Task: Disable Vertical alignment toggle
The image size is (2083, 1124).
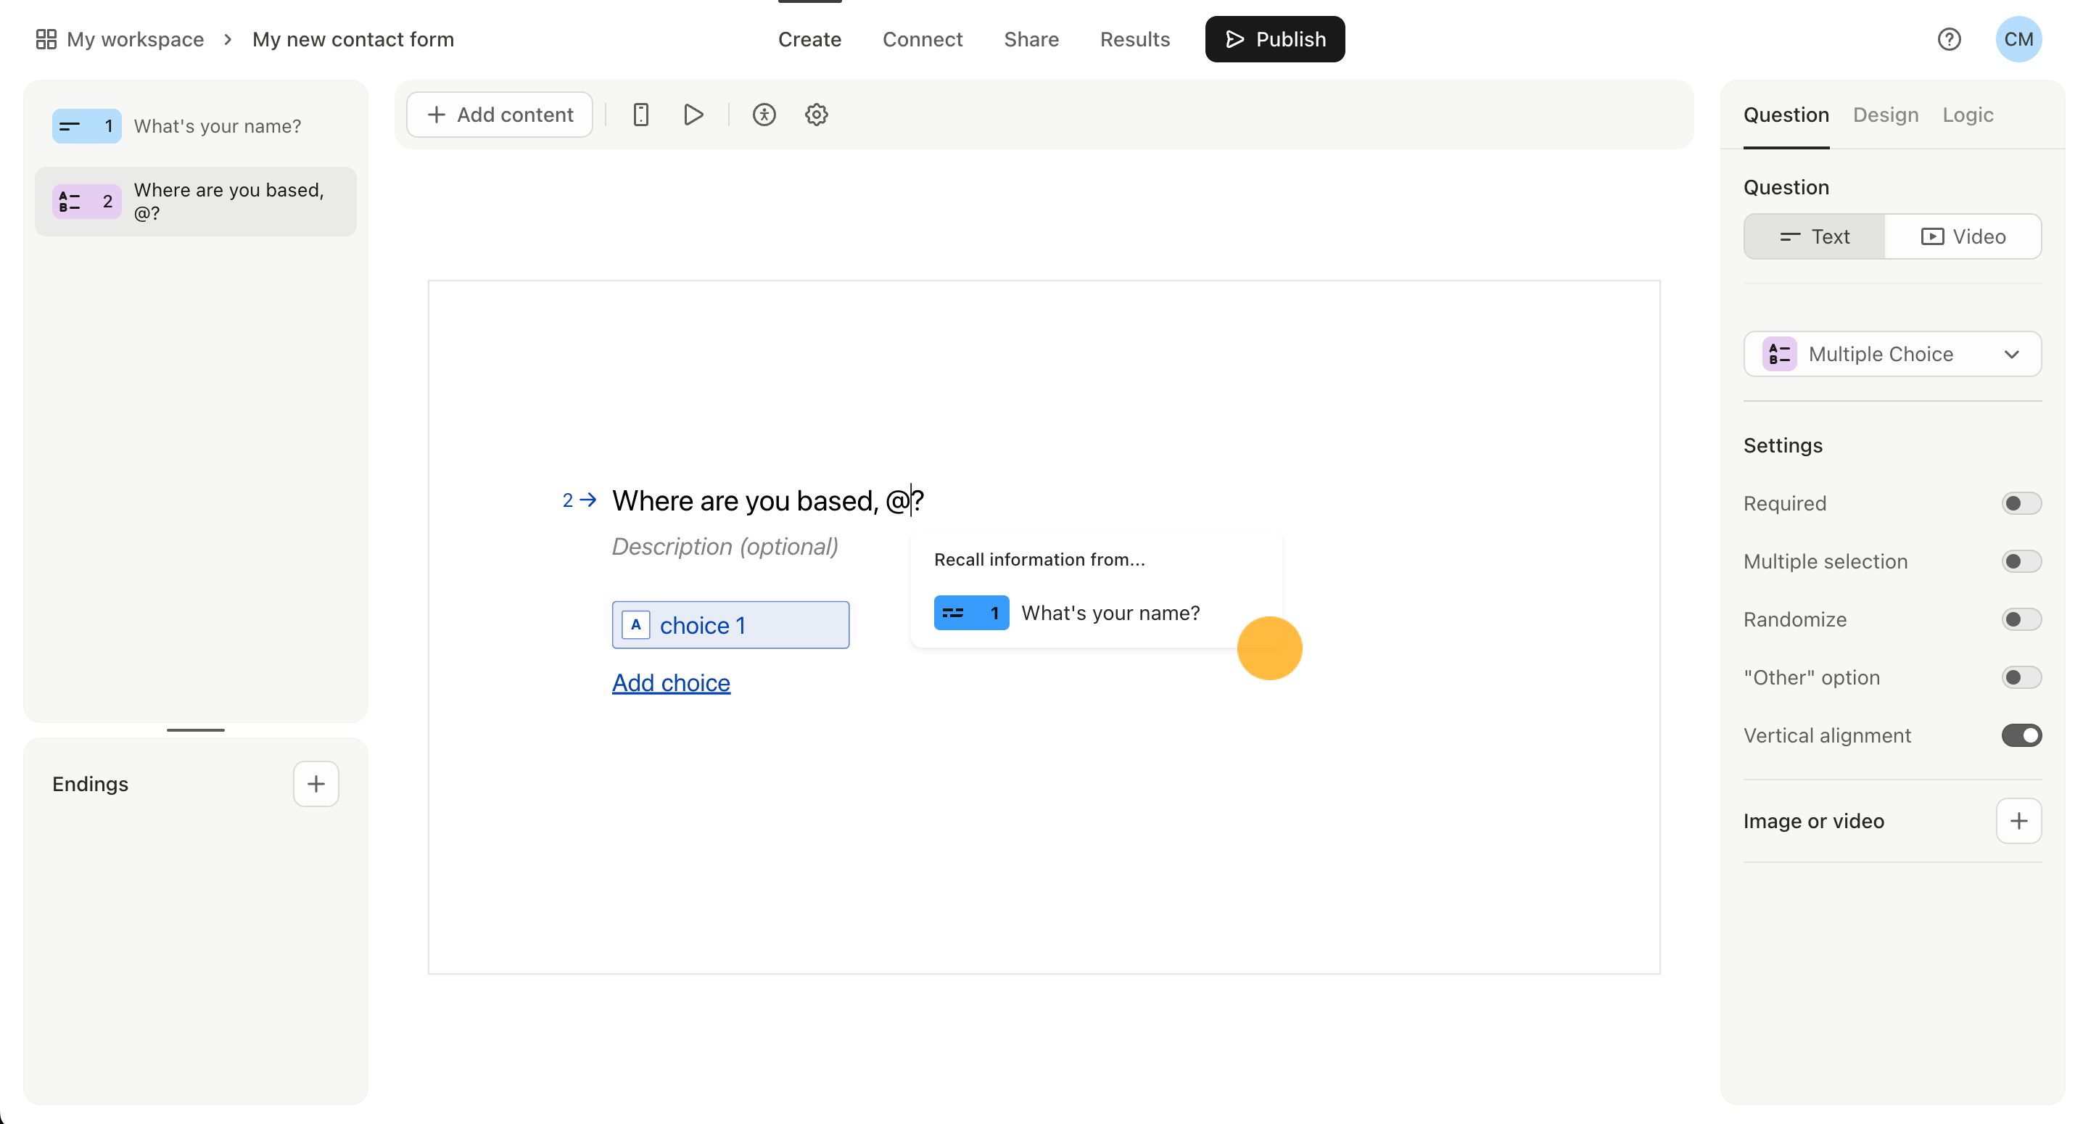Action: click(x=2019, y=735)
